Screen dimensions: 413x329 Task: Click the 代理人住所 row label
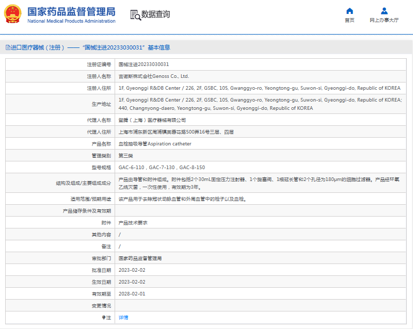point(99,132)
